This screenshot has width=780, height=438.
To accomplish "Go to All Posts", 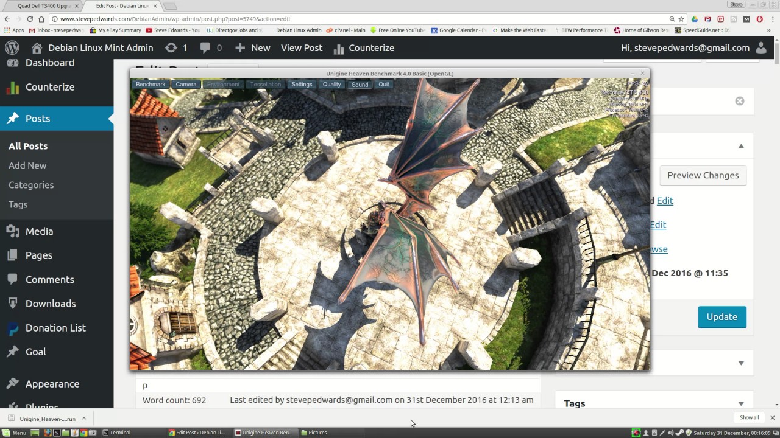I will click(28, 146).
